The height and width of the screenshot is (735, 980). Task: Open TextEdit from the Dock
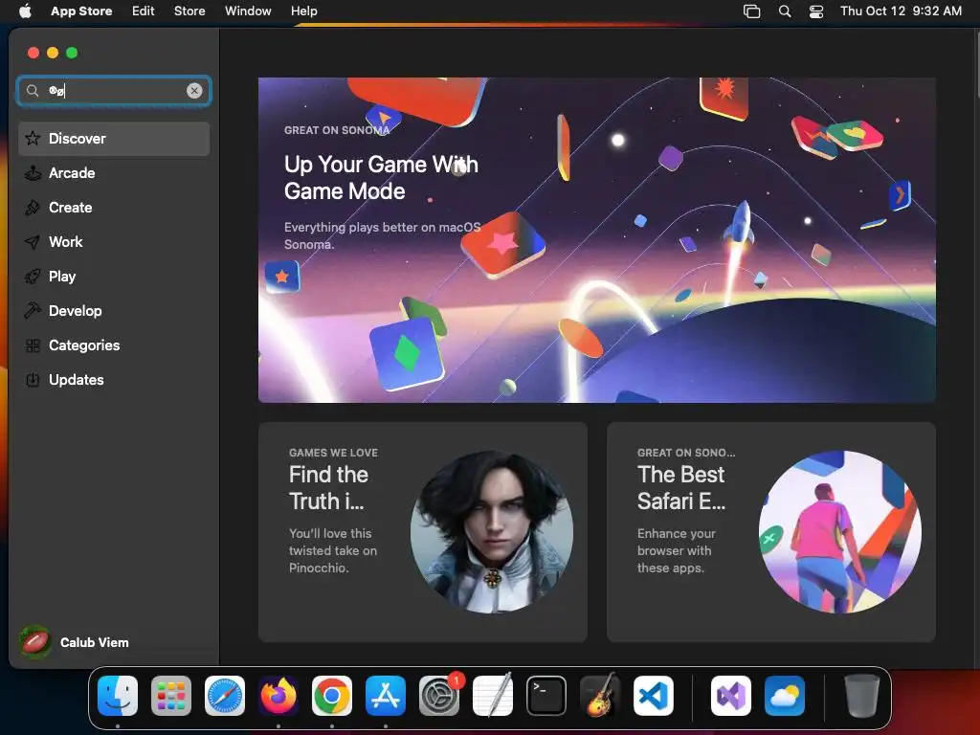point(493,696)
